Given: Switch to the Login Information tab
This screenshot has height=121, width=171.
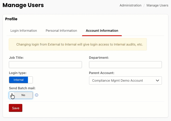Looking at the screenshot, I should [x=24, y=31].
